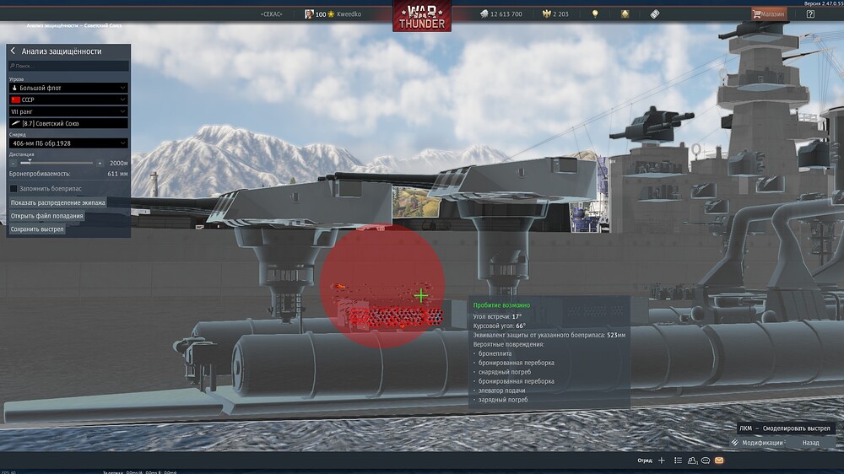This screenshot has width=844, height=474.
Task: Click the player name Kweedko
Action: tap(349, 14)
